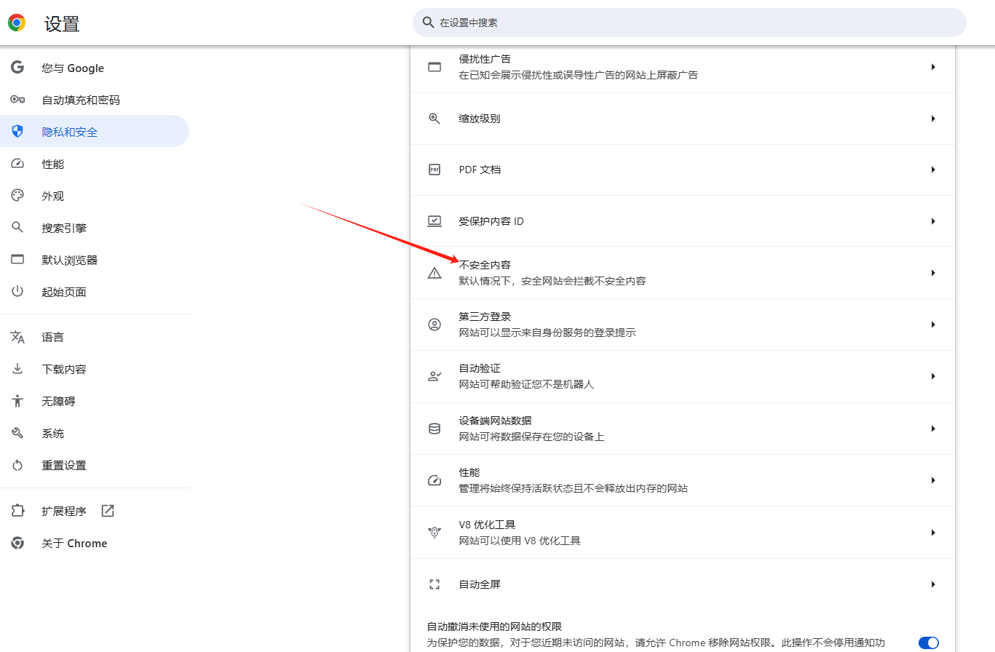Viewport: 995px width, 652px height.
Task: Go to 关于 Chrome page
Action: 95,543
